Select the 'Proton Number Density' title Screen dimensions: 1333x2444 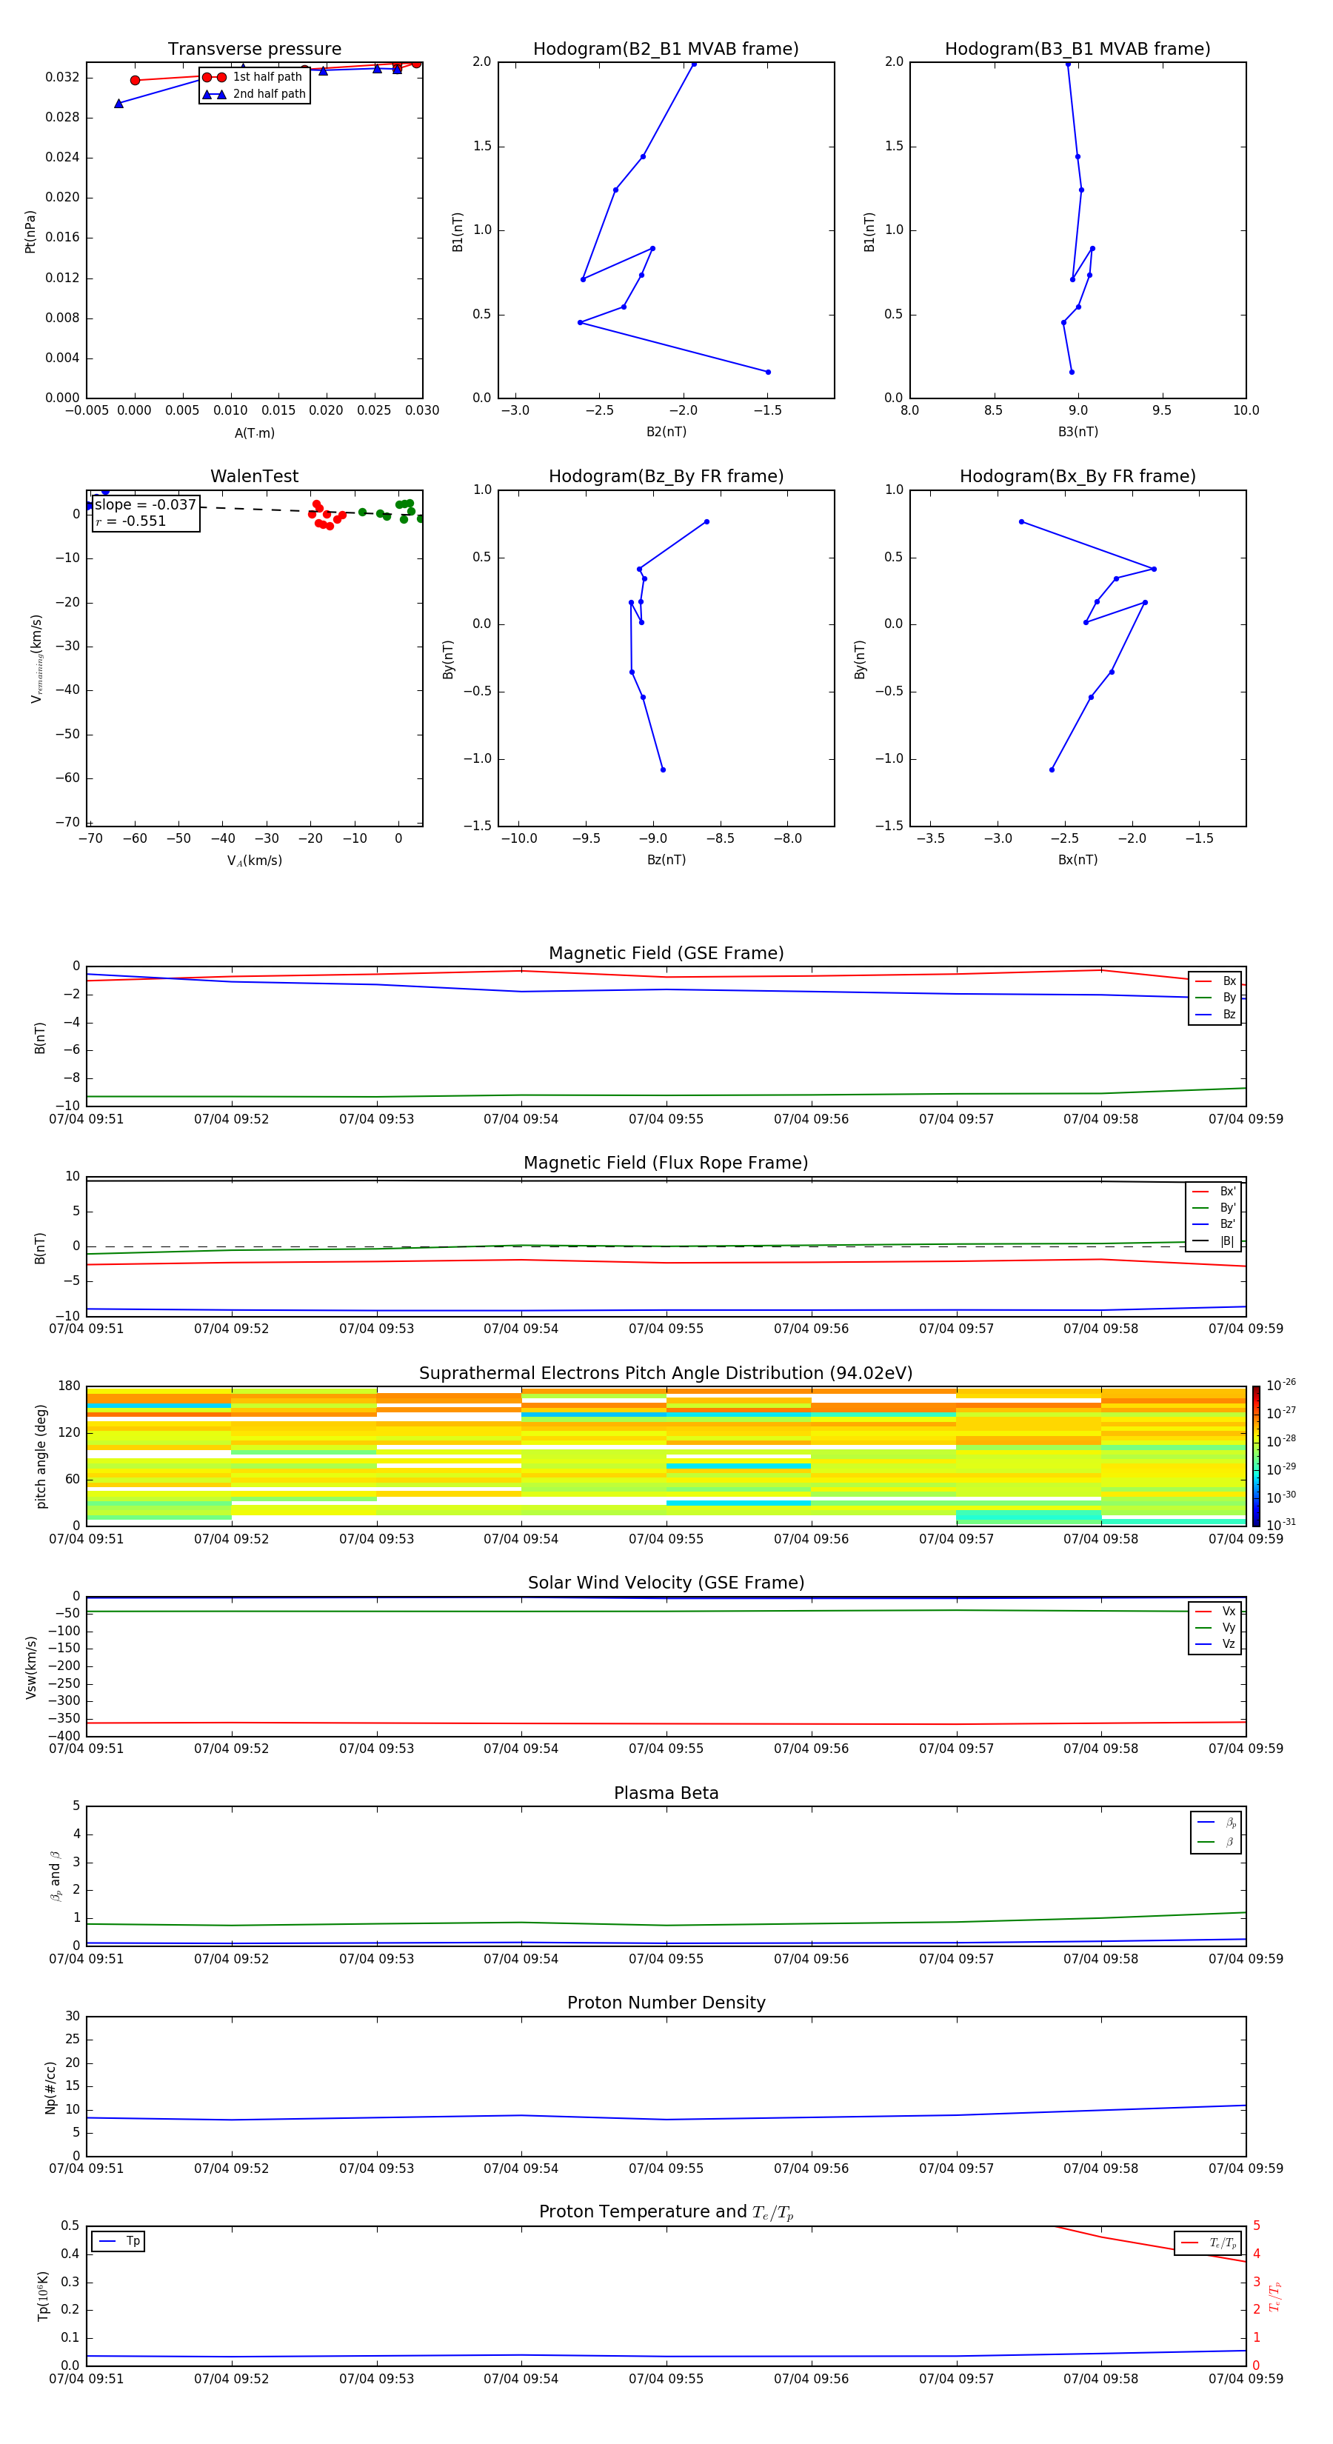[x=665, y=2002]
